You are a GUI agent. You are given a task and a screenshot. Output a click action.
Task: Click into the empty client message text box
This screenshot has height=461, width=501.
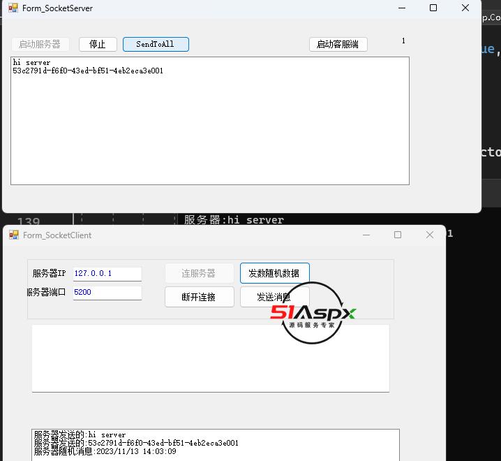point(210,358)
